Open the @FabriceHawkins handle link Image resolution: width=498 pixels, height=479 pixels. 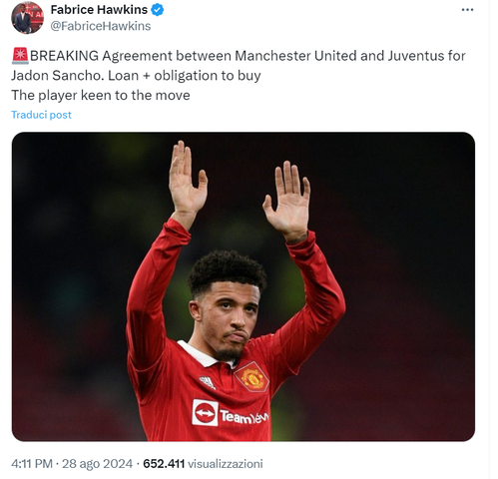[101, 26]
